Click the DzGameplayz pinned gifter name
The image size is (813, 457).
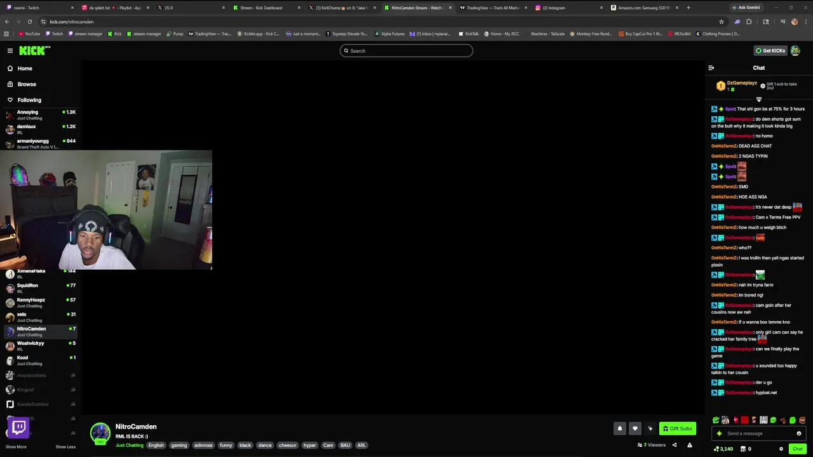pos(742,83)
